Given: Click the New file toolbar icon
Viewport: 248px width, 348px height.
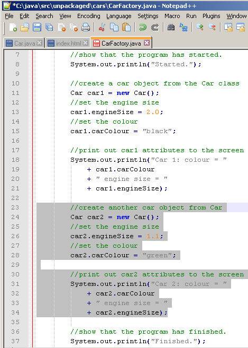Looking at the screenshot, I should (x=13, y=28).
